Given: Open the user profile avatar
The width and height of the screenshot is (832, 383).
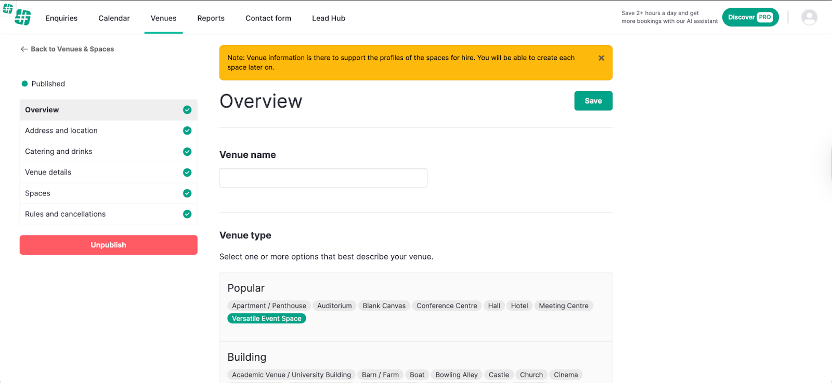Looking at the screenshot, I should click(809, 18).
